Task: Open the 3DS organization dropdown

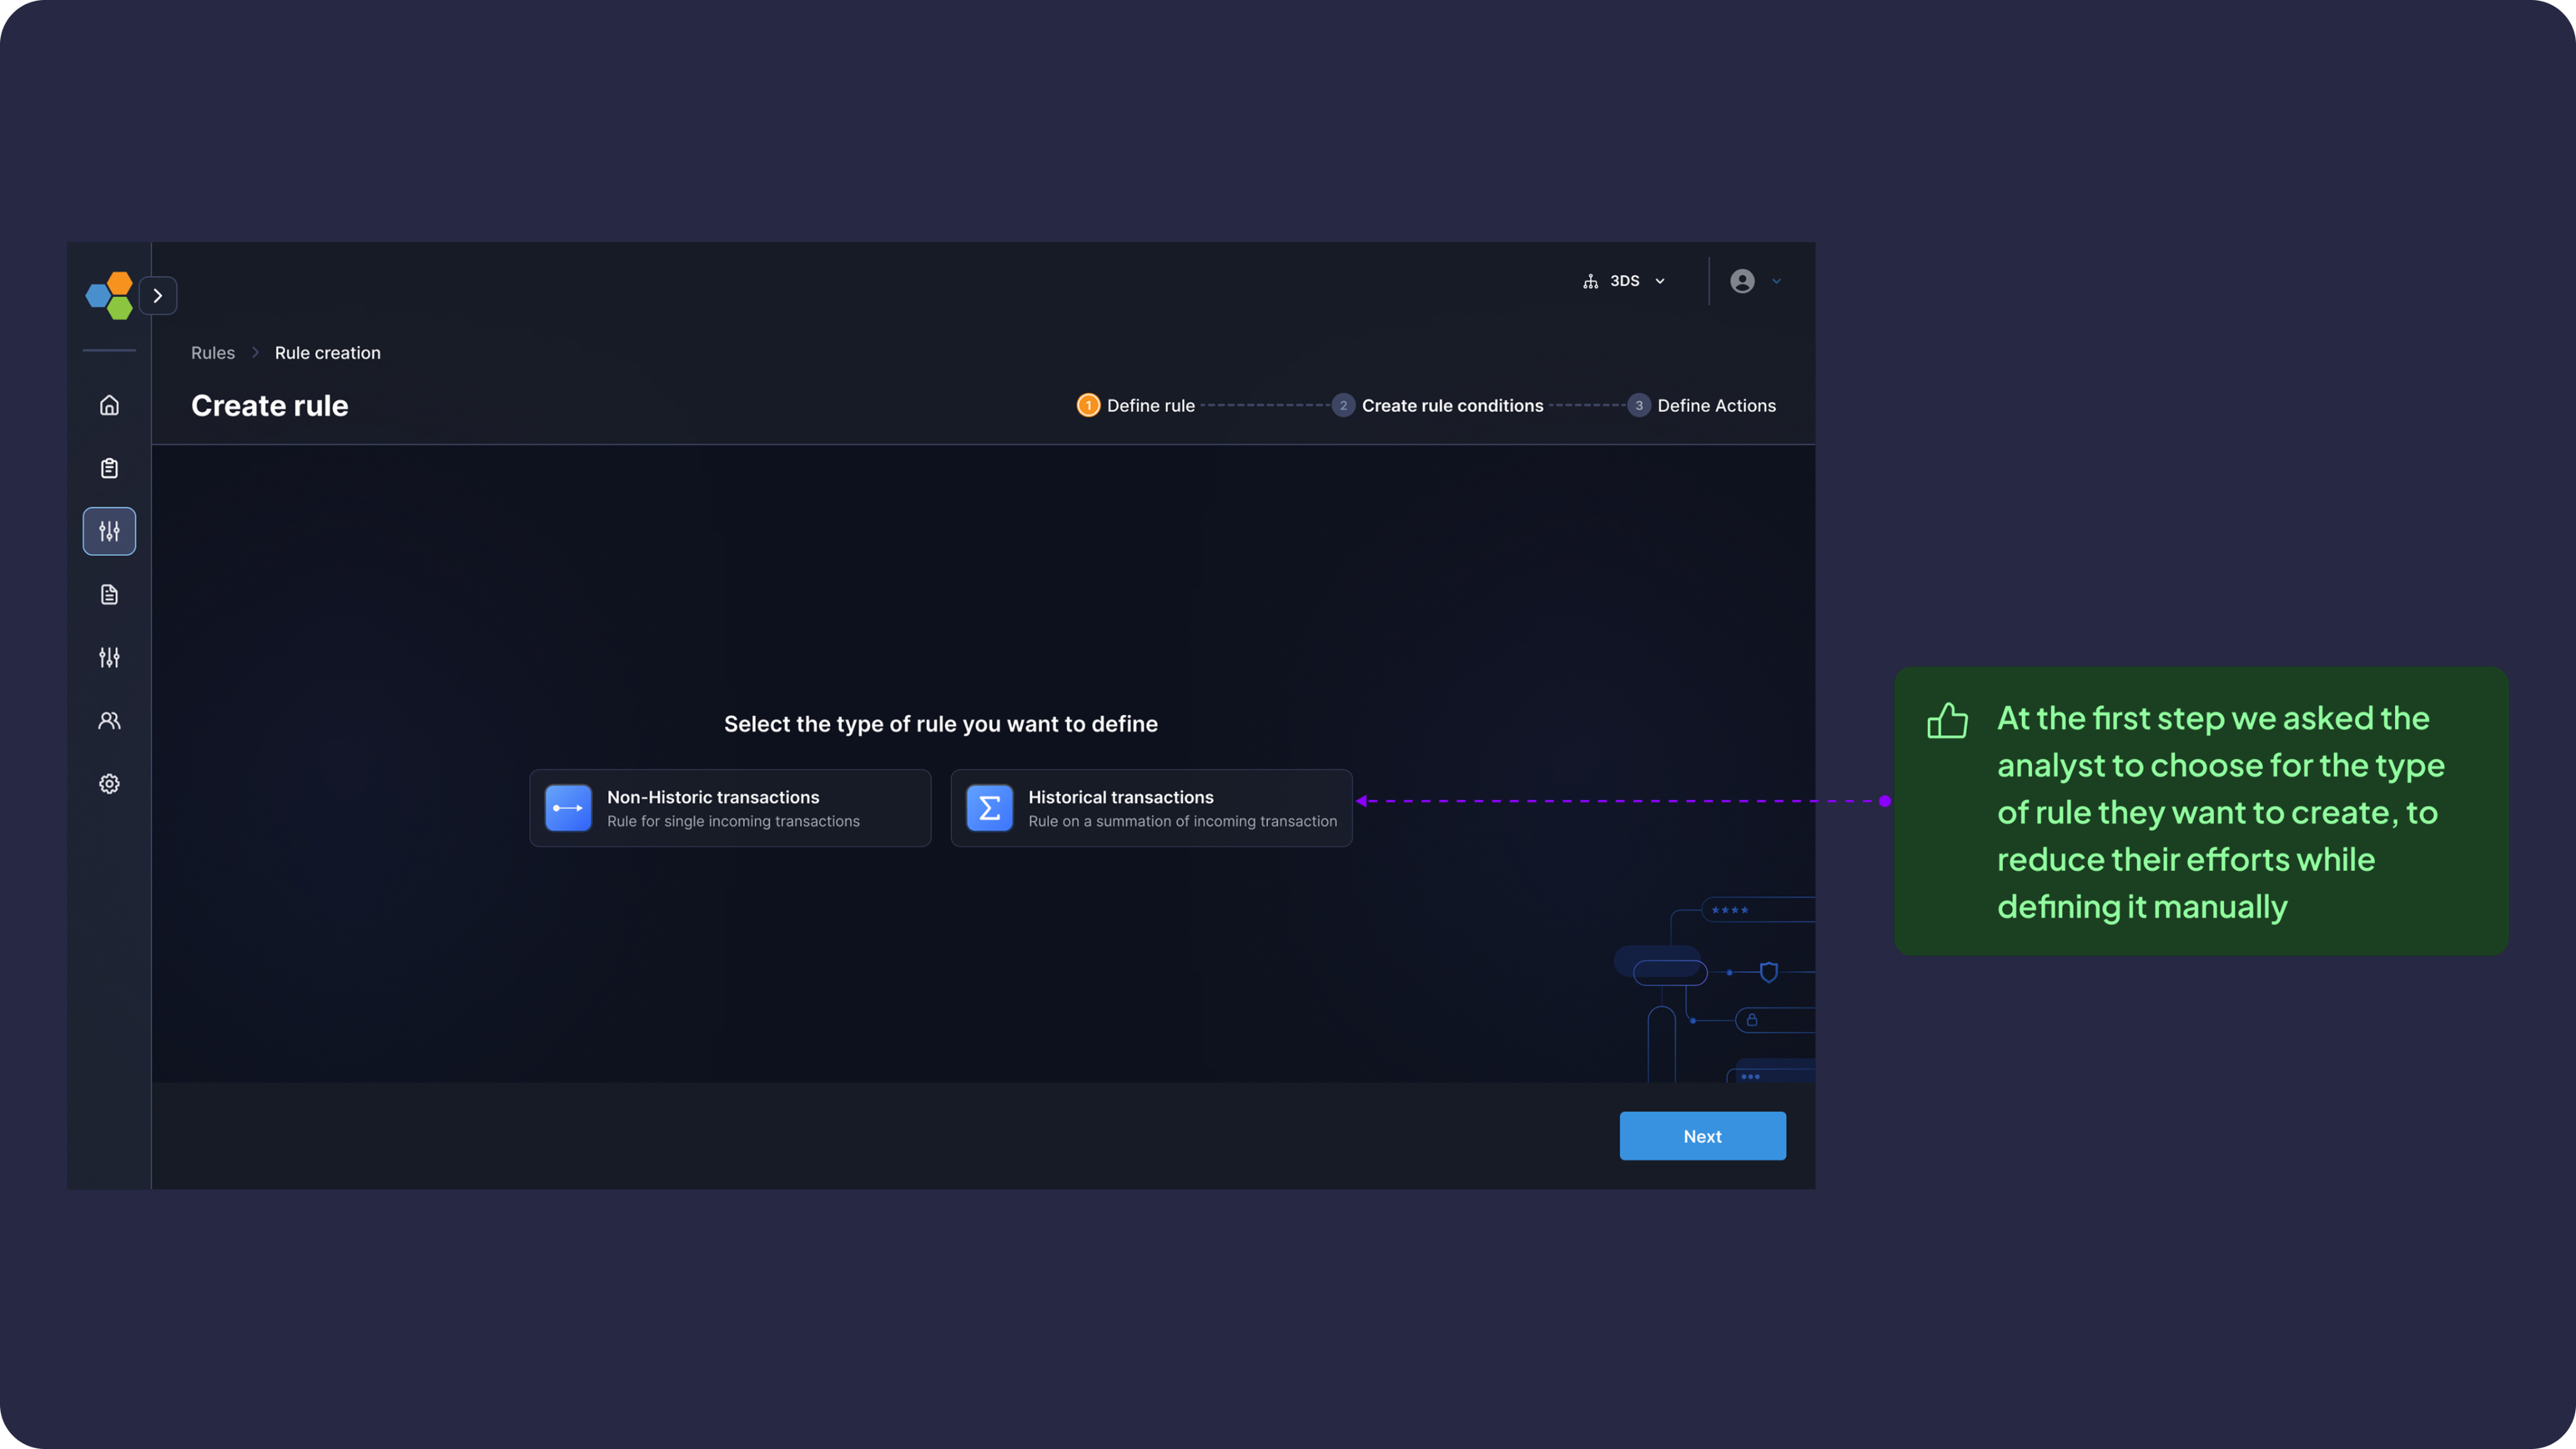Action: click(x=1624, y=281)
